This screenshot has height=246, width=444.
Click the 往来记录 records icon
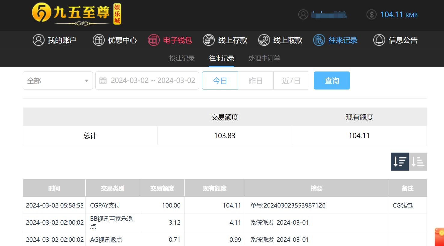[x=319, y=40]
